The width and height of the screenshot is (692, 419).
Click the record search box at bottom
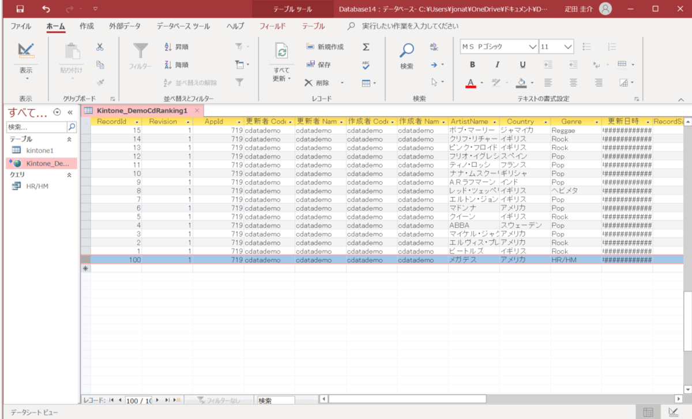(275, 400)
